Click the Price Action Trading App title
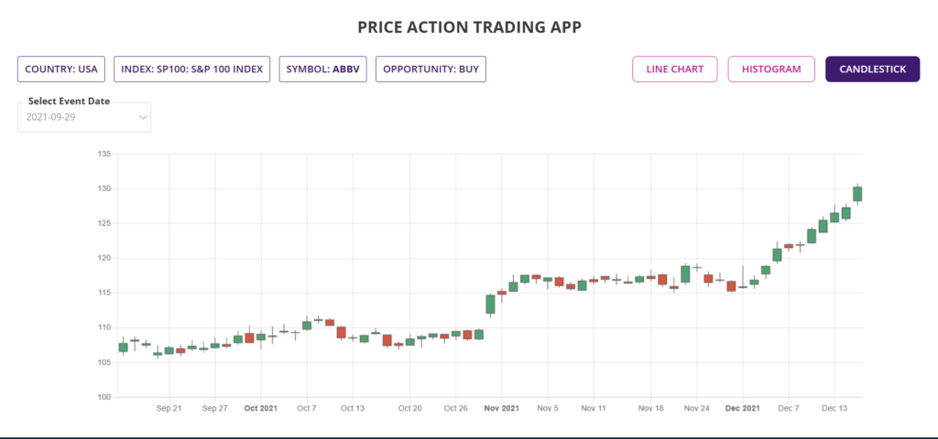 469,27
